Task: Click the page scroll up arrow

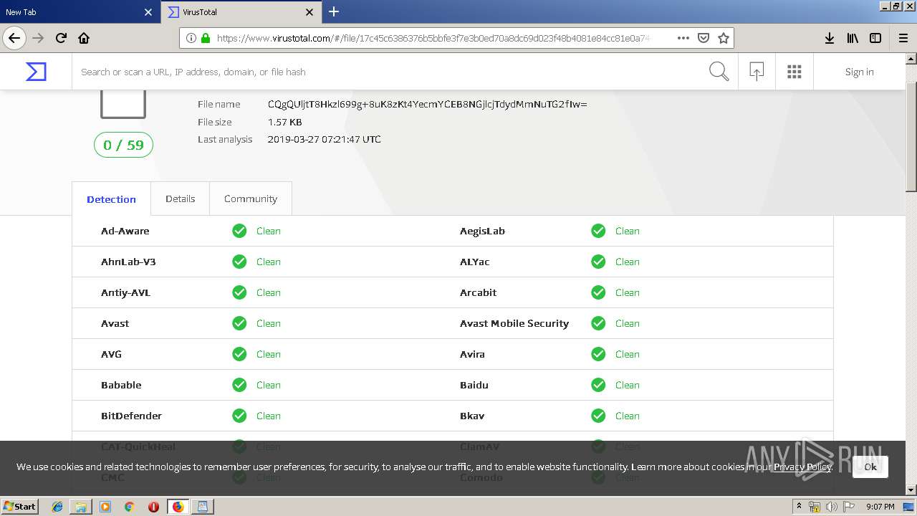Action: point(911,59)
